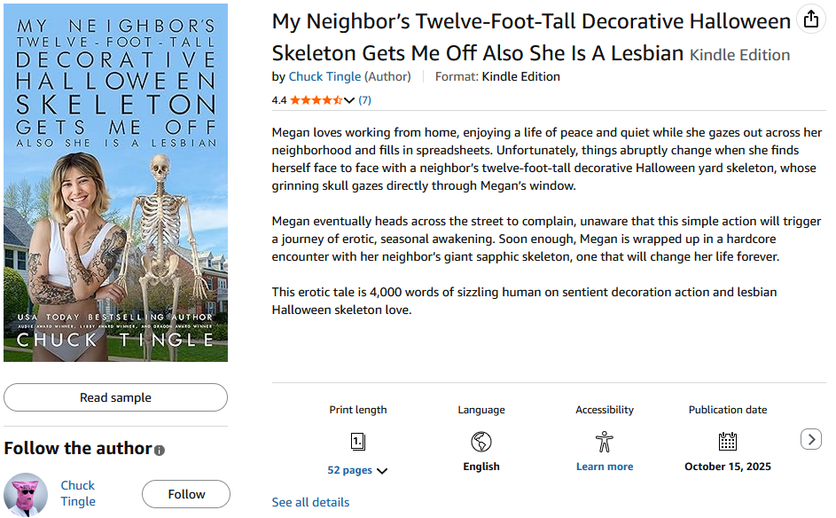Click the book cover image
This screenshot has width=836, height=518.
(115, 183)
